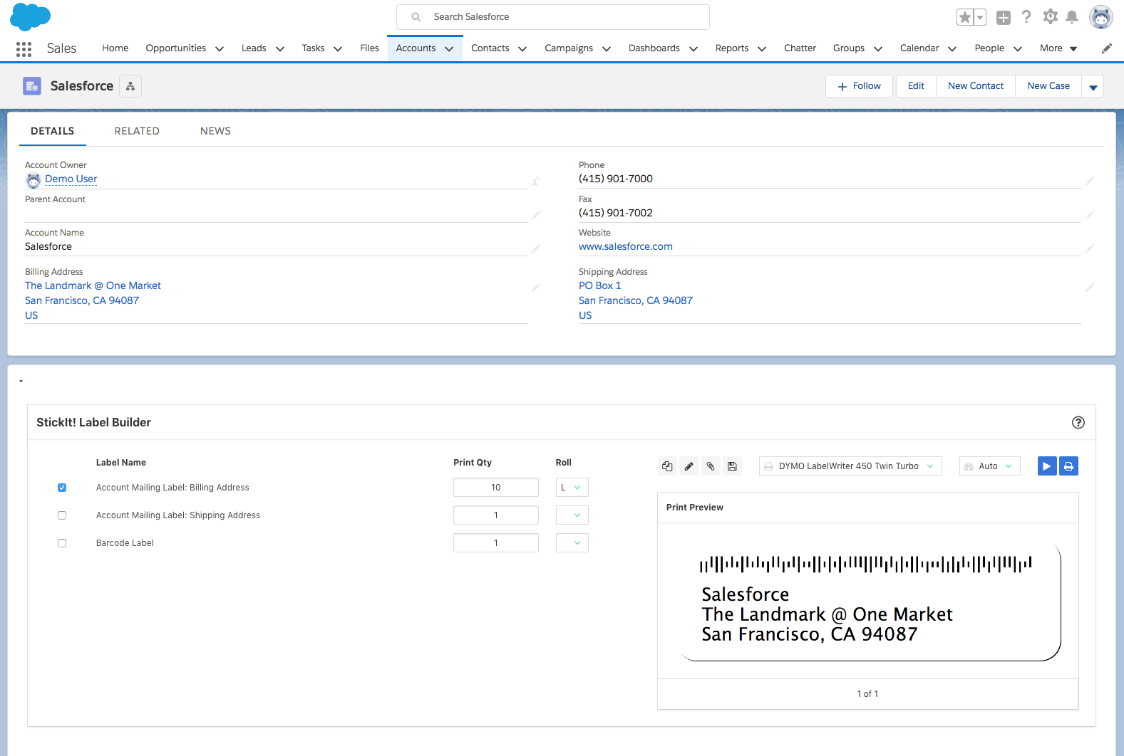Open the Auto tray dropdown

(990, 466)
